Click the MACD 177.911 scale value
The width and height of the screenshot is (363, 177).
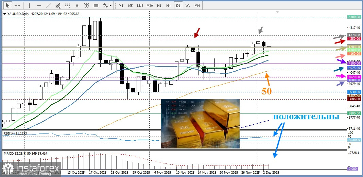354,153
